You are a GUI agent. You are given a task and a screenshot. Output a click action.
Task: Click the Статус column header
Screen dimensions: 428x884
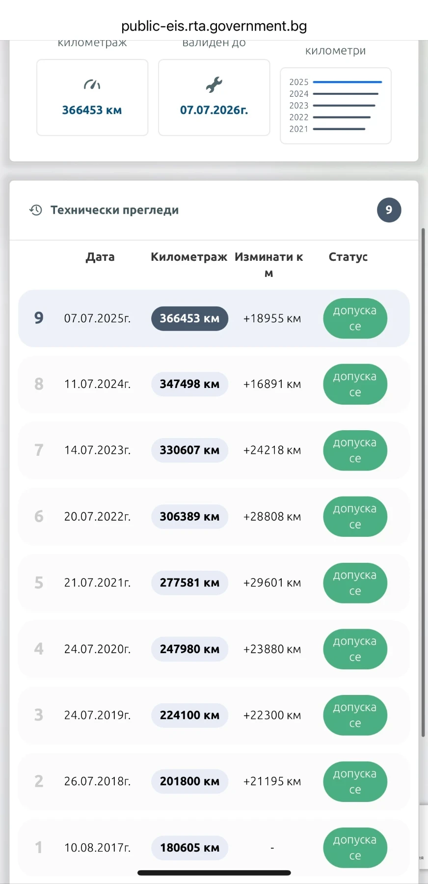click(348, 257)
